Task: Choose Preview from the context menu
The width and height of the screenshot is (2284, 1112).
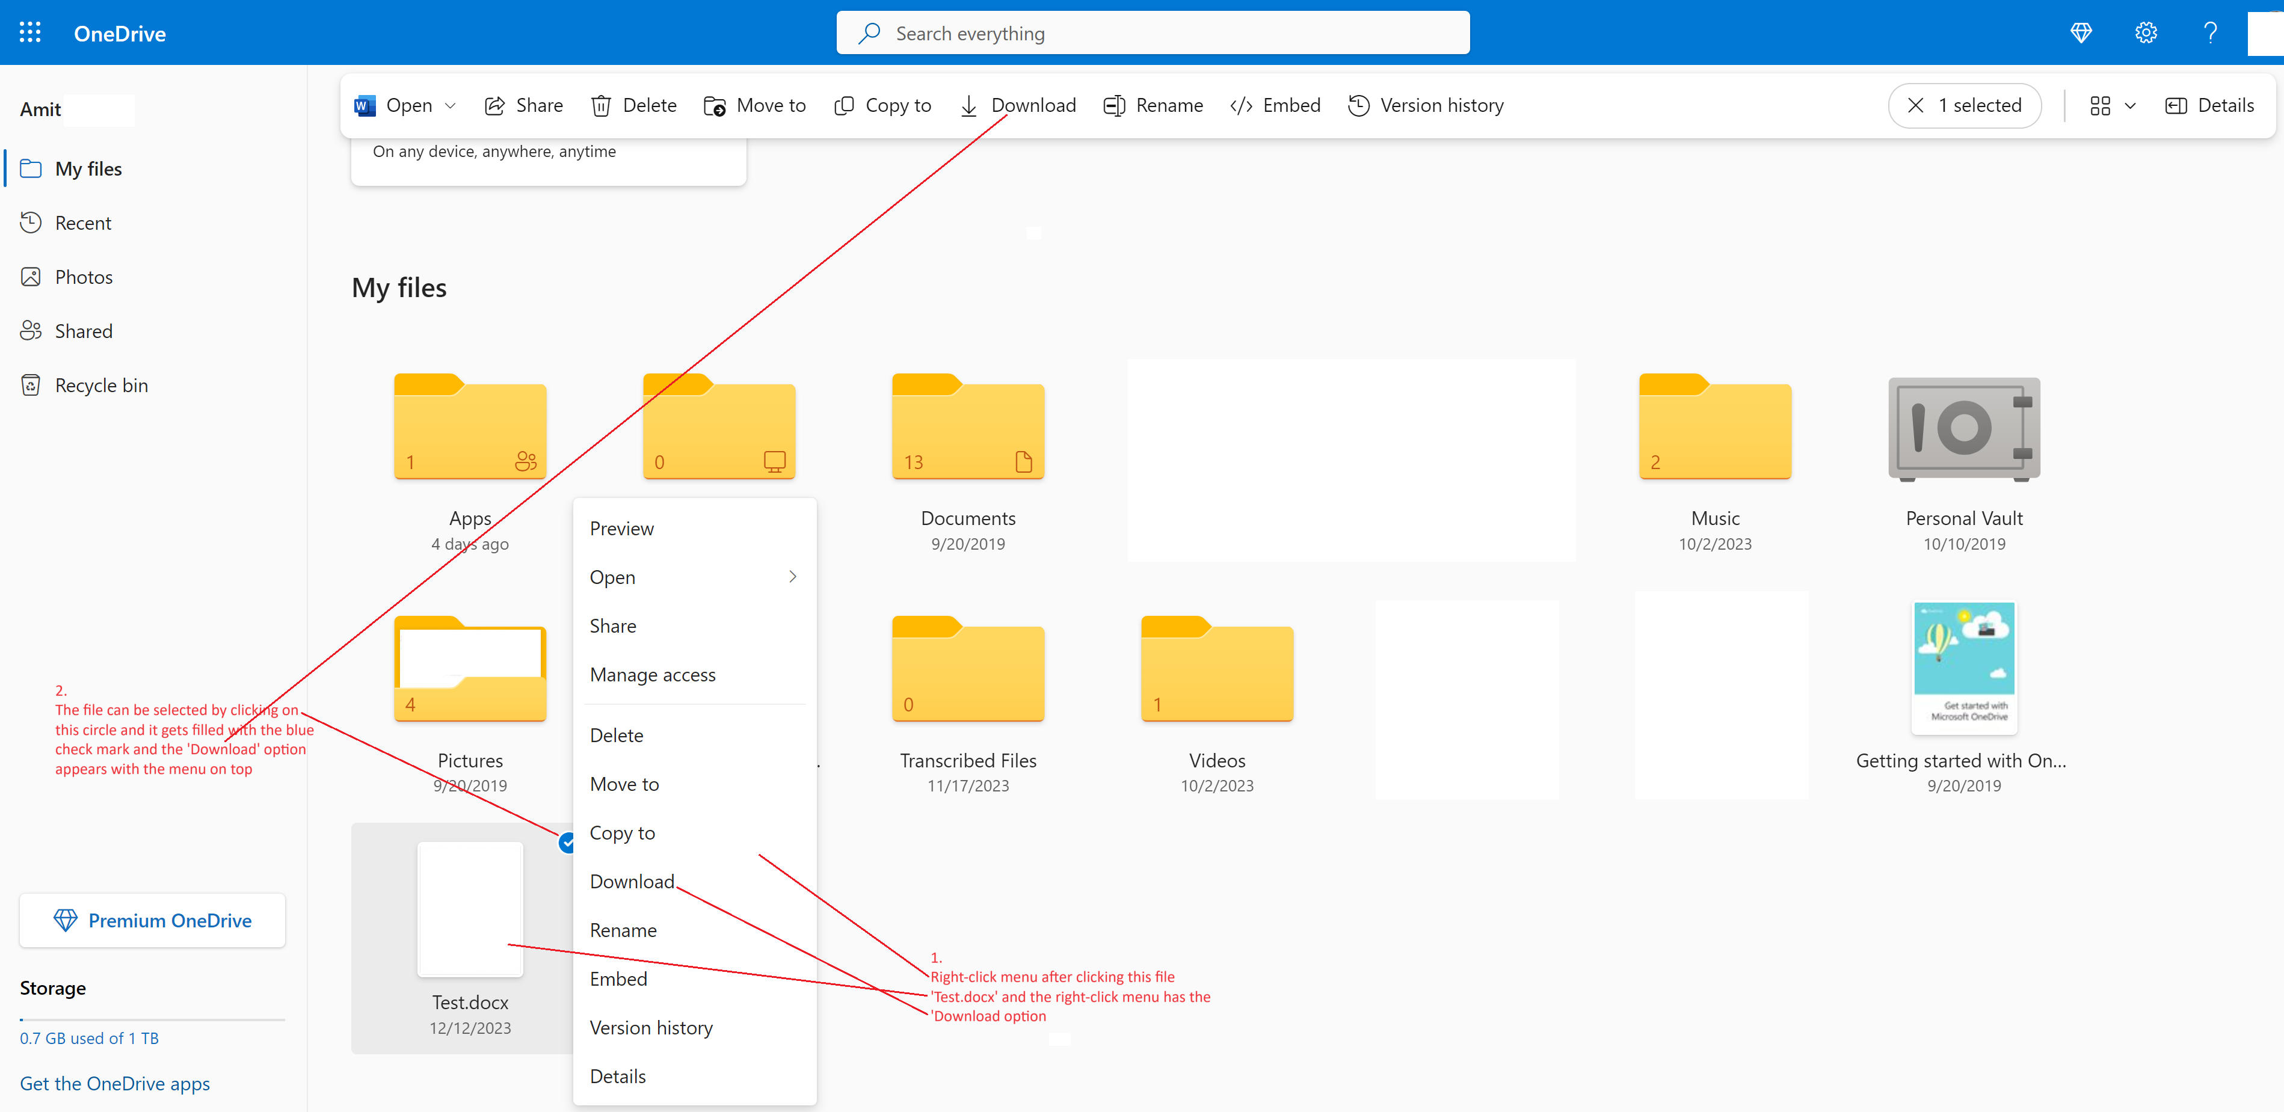Action: 694,529
